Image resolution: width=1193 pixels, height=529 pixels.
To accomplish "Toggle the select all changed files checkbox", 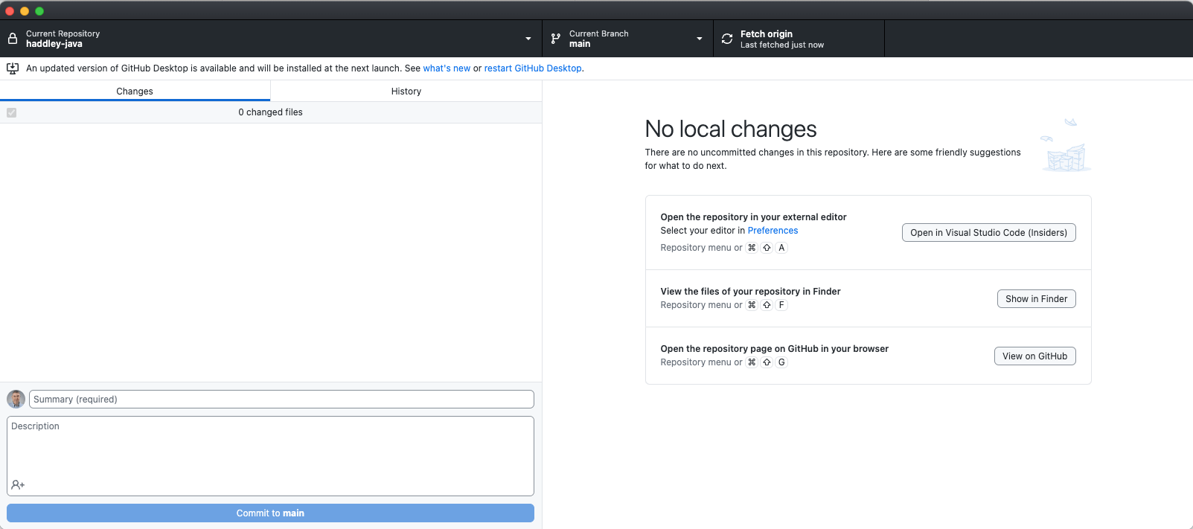I will click(12, 112).
